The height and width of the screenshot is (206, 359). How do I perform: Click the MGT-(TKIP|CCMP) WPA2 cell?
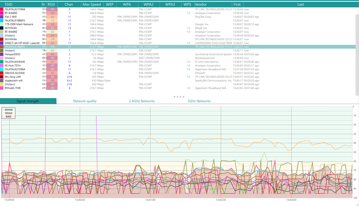pos(149,58)
